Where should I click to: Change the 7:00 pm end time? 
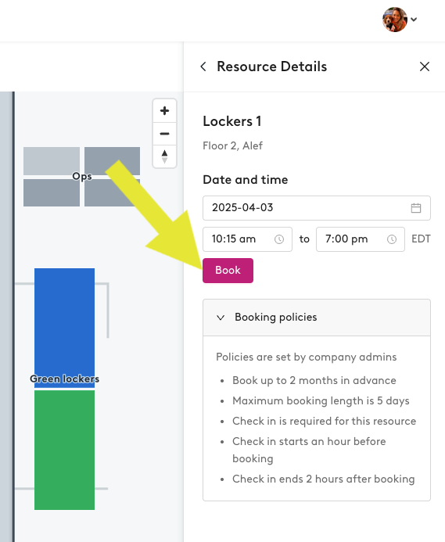pos(361,239)
